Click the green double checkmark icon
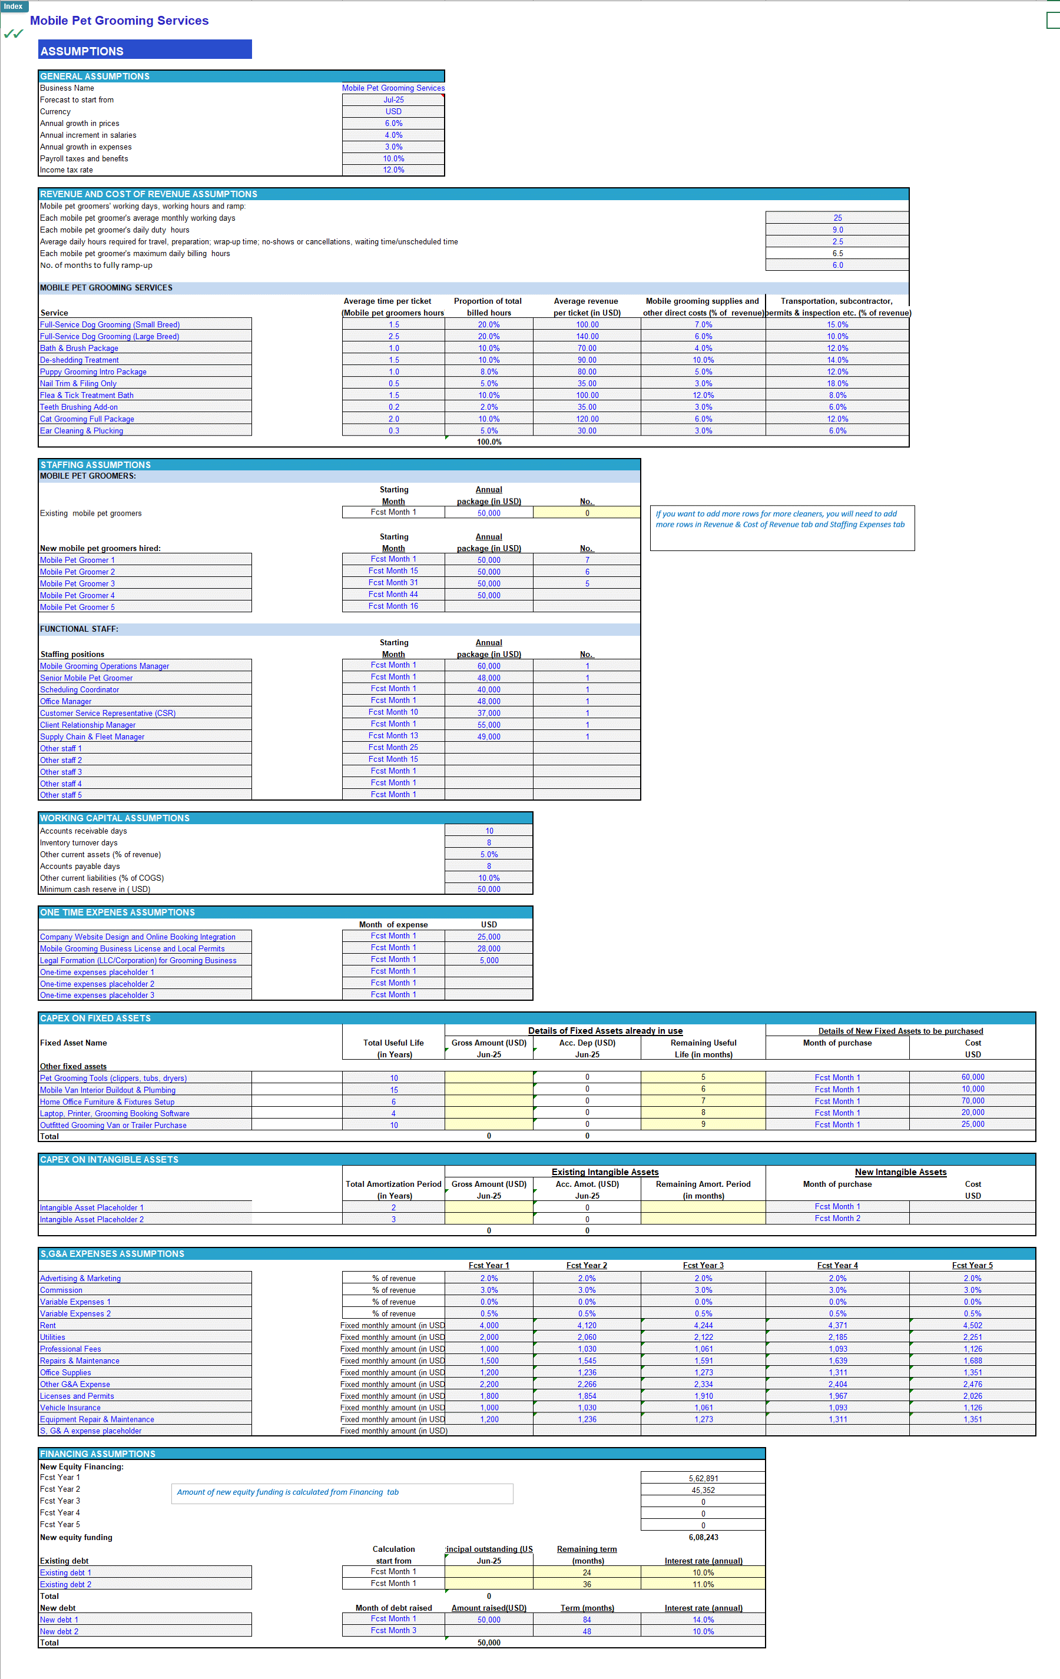The height and width of the screenshot is (1679, 1060). 13,33
